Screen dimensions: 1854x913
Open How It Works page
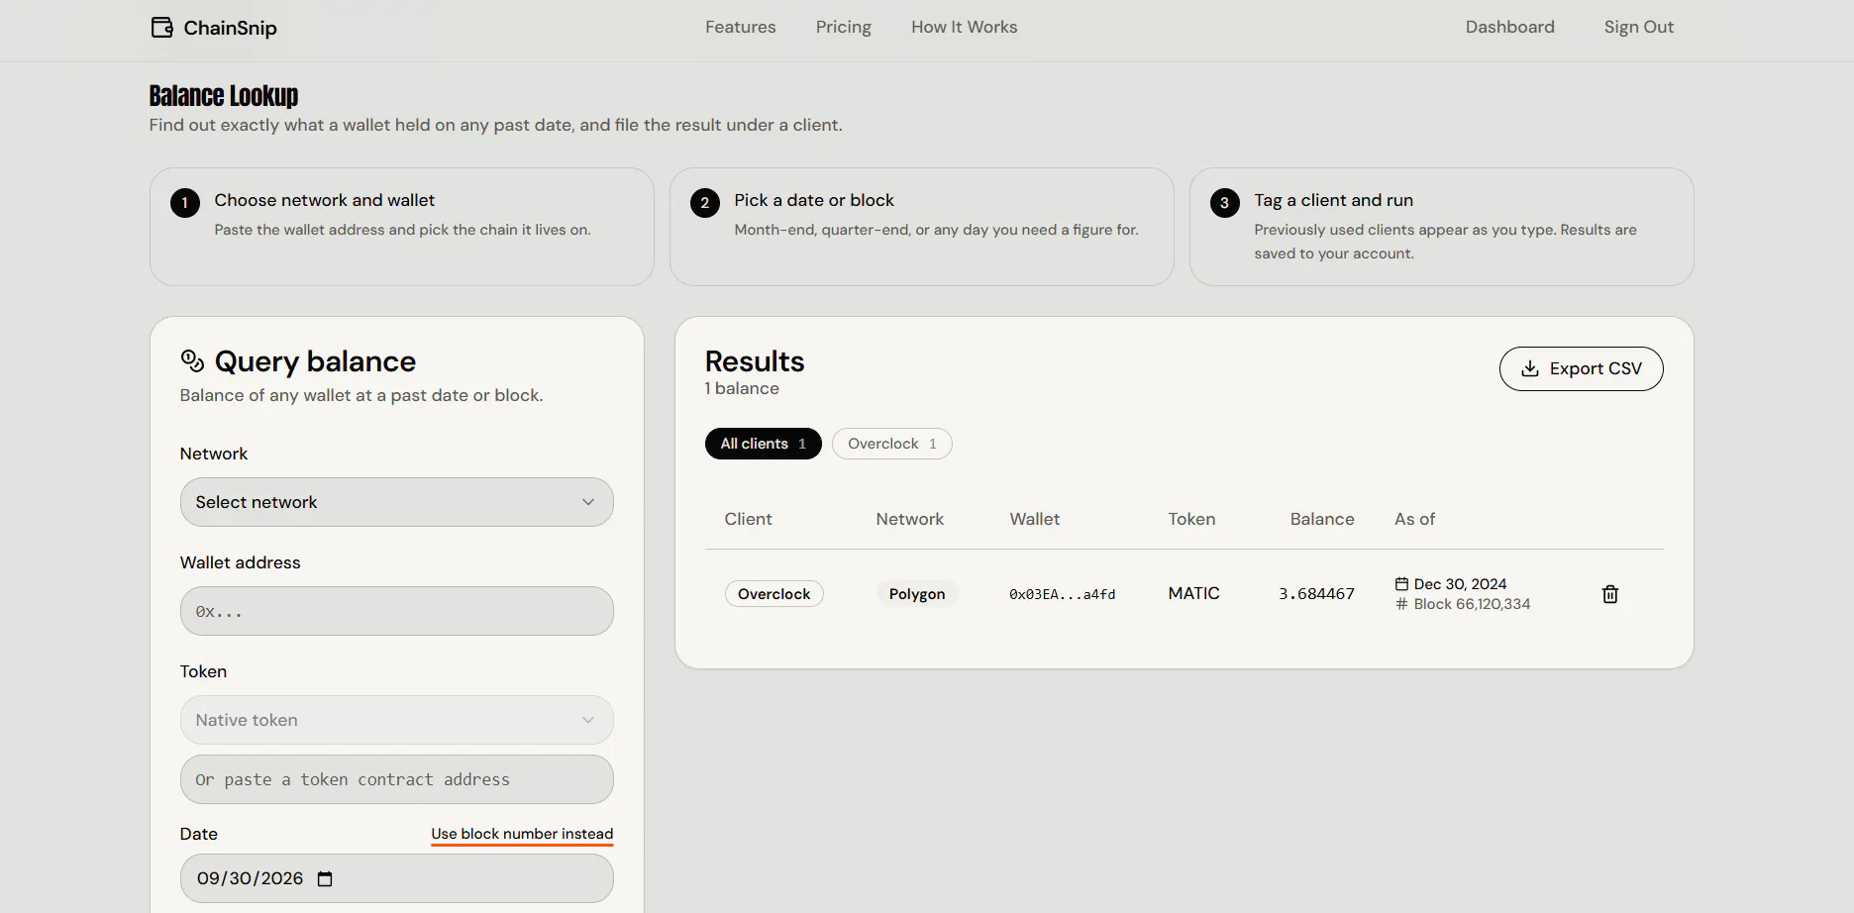[x=965, y=27]
